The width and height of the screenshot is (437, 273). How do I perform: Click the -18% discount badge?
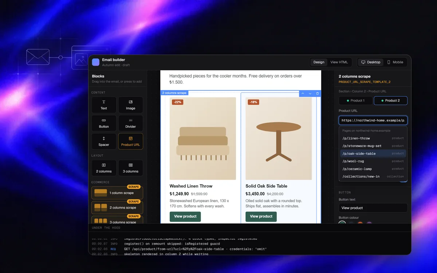253,102
